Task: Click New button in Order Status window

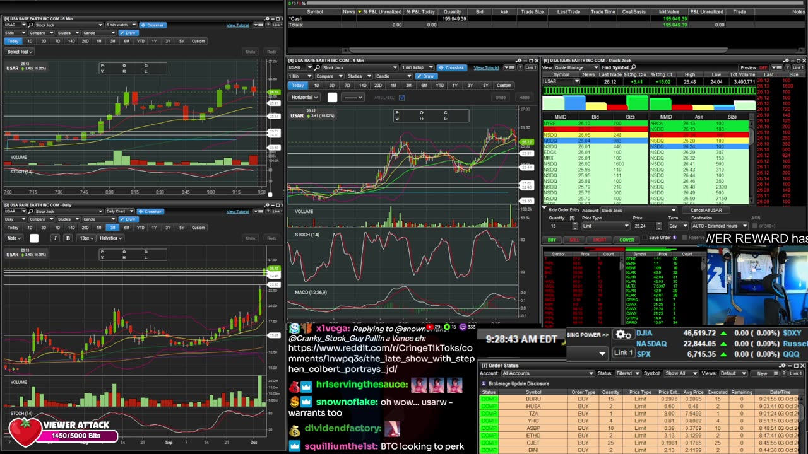Action: coord(762,373)
